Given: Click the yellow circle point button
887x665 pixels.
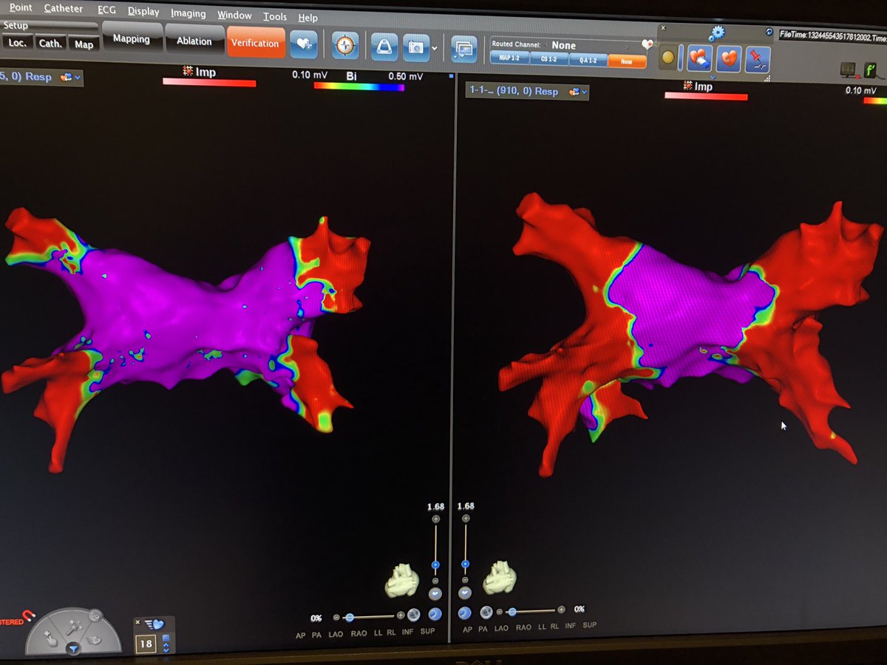Looking at the screenshot, I should click(667, 57).
